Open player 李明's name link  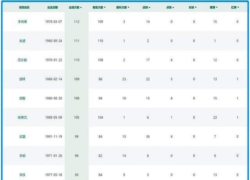[22, 155]
